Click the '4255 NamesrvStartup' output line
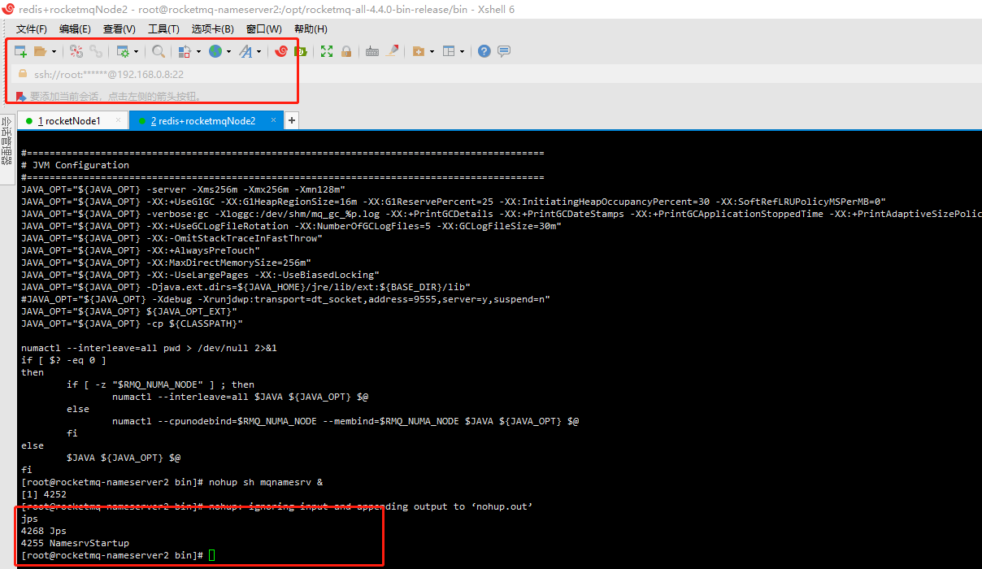 pos(75,543)
